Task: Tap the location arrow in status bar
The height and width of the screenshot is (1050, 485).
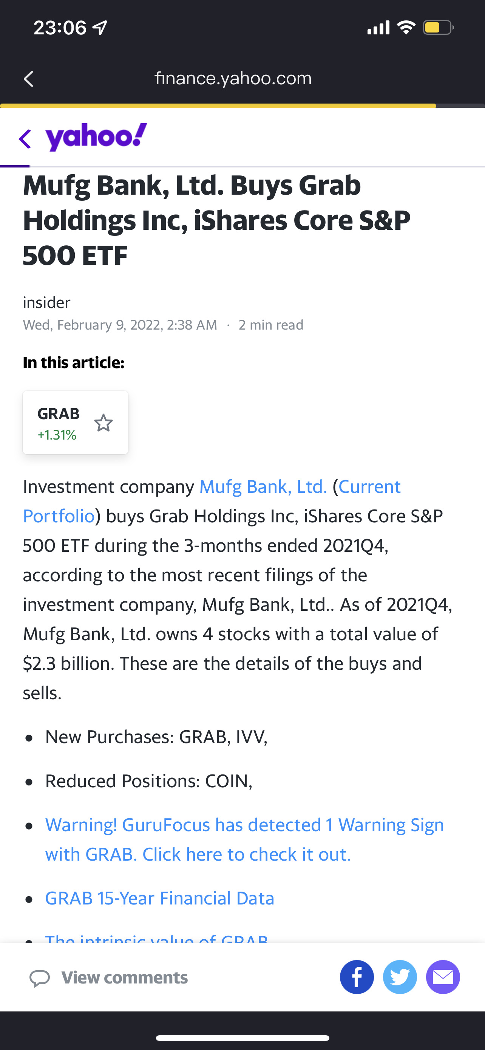Action: (100, 28)
